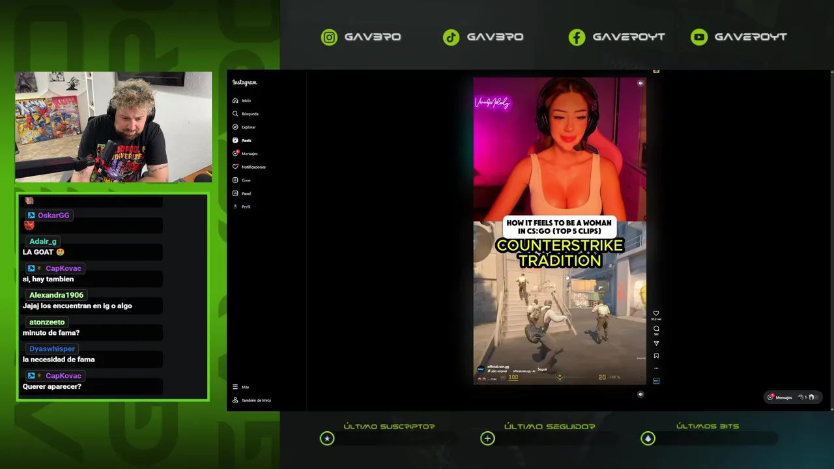Open comments with the speech bubble icon
This screenshot has width=834, height=469.
point(656,328)
